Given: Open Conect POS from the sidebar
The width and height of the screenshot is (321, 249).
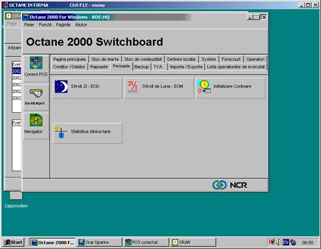Looking at the screenshot, I should [36, 68].
